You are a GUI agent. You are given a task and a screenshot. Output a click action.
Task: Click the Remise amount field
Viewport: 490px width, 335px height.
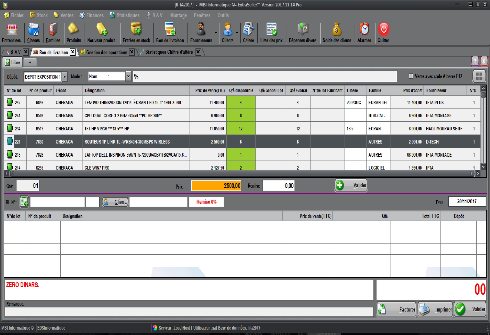[x=279, y=186]
